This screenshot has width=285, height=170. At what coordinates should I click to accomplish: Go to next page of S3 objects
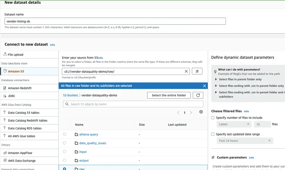point(191,113)
